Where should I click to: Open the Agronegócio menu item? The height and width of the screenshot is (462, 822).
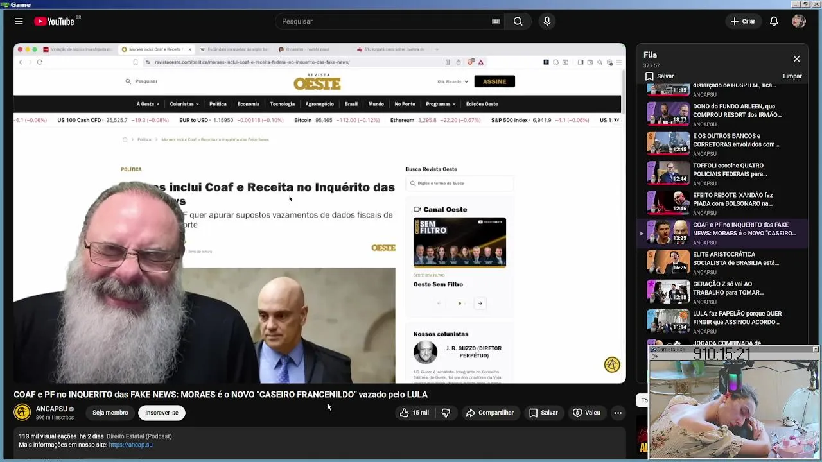[320, 104]
